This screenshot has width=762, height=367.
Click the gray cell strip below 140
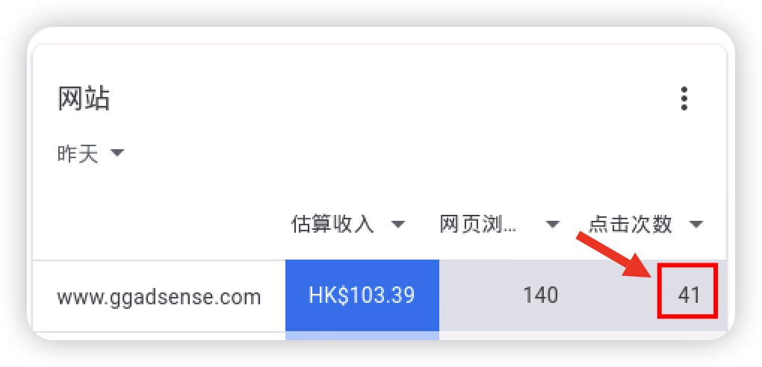tap(511, 336)
